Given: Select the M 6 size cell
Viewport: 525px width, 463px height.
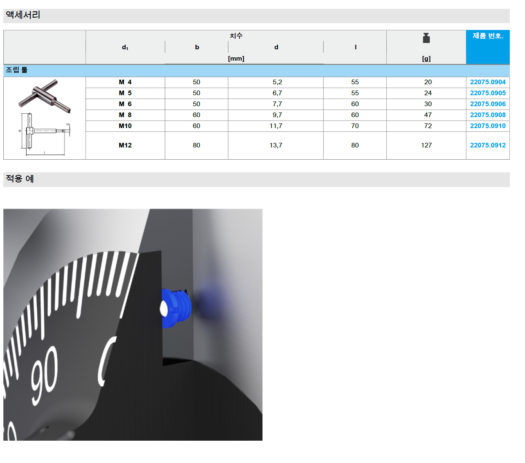Looking at the screenshot, I should pos(125,104).
